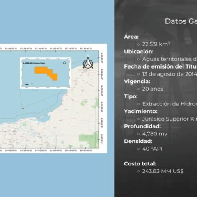Click the 'Extracción de Hidroc' text
The width and height of the screenshot is (197, 197).
coord(170,104)
